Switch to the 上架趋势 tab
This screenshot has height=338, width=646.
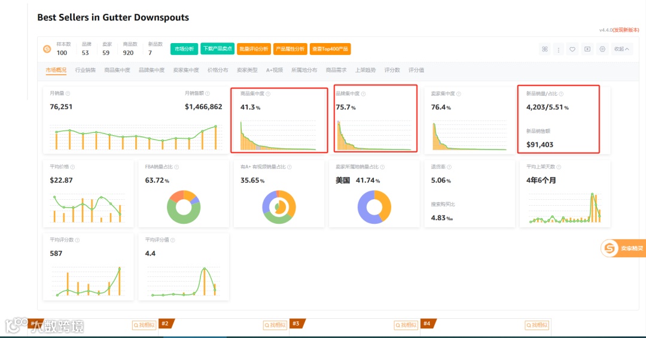(365, 70)
